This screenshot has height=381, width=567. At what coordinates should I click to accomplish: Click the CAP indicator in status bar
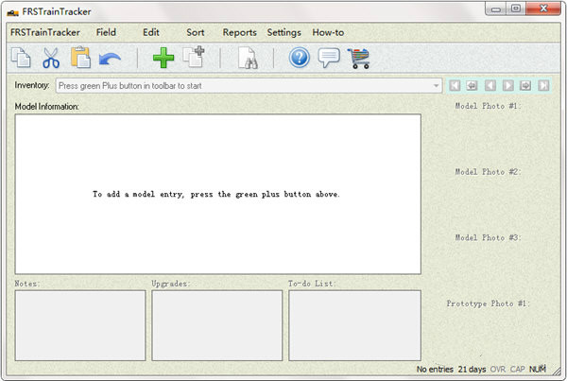(518, 369)
